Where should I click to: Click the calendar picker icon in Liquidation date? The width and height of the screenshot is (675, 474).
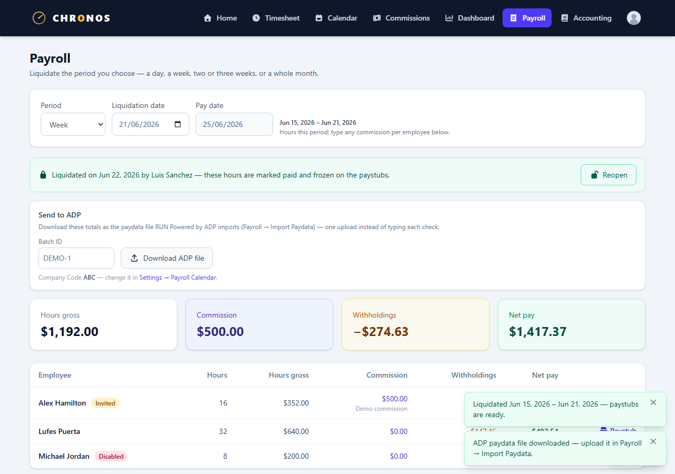click(x=178, y=124)
